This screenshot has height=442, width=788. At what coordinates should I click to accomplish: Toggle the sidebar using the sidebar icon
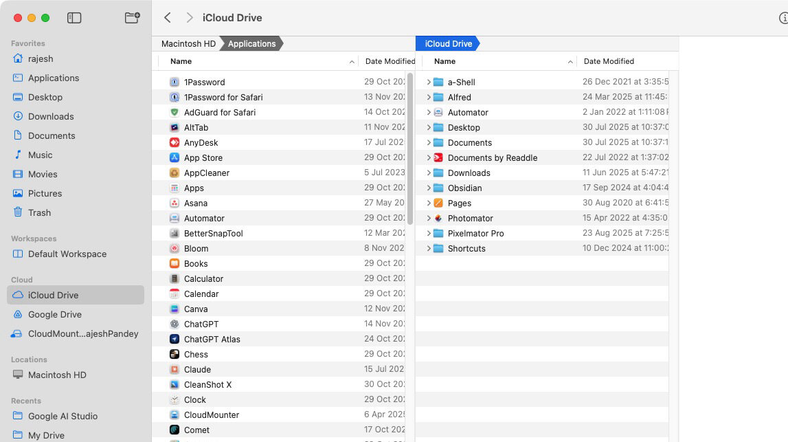pos(75,18)
